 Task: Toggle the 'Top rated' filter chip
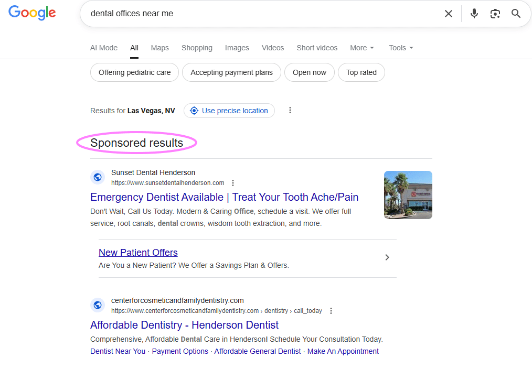coord(361,72)
